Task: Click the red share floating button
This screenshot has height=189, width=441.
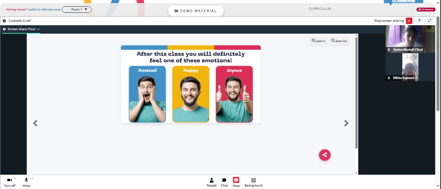Action: 325,155
